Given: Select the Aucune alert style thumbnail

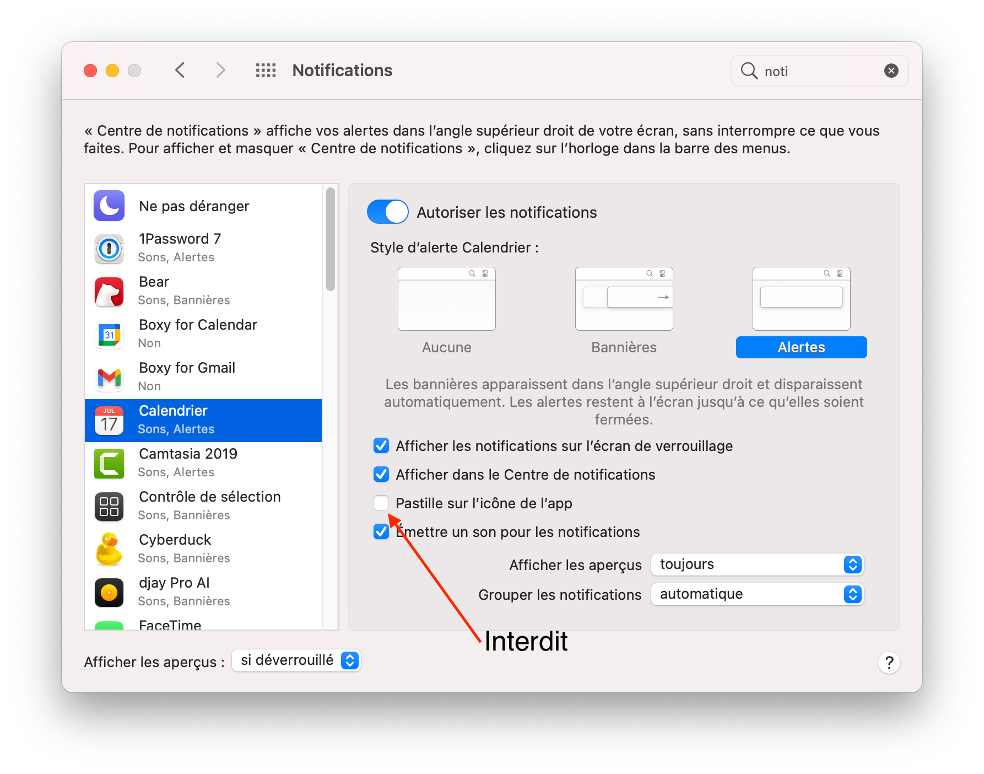Looking at the screenshot, I should (446, 299).
